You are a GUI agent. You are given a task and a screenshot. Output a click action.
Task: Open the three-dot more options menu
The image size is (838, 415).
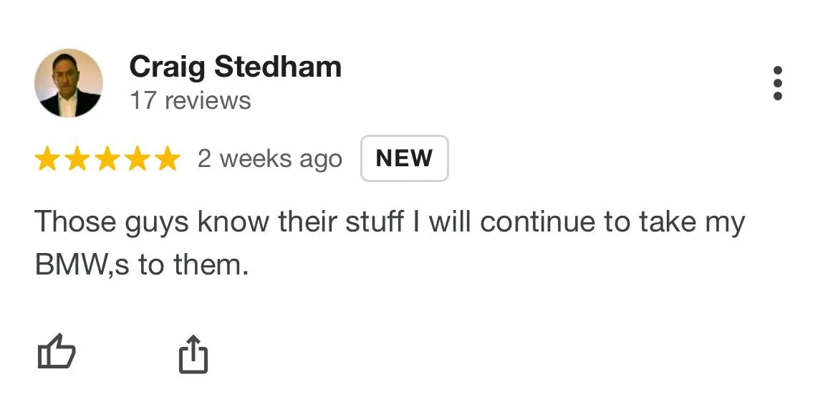[778, 83]
